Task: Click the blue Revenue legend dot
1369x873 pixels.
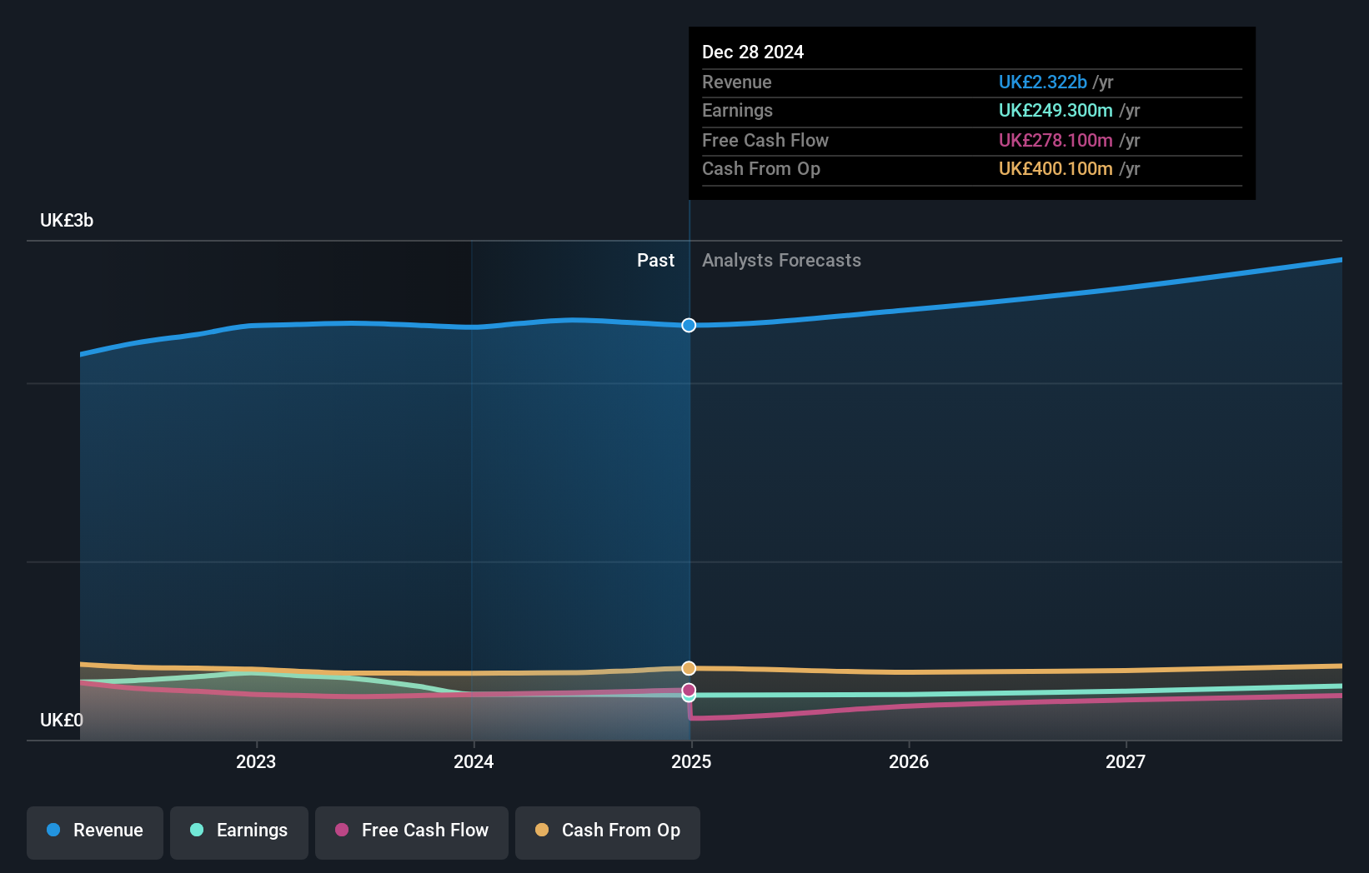Action: [x=53, y=830]
